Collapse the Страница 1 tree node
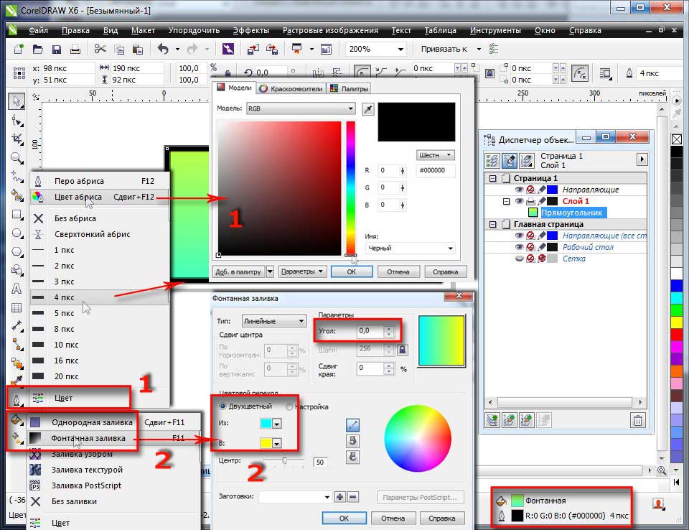This screenshot has width=689, height=530. coord(492,178)
